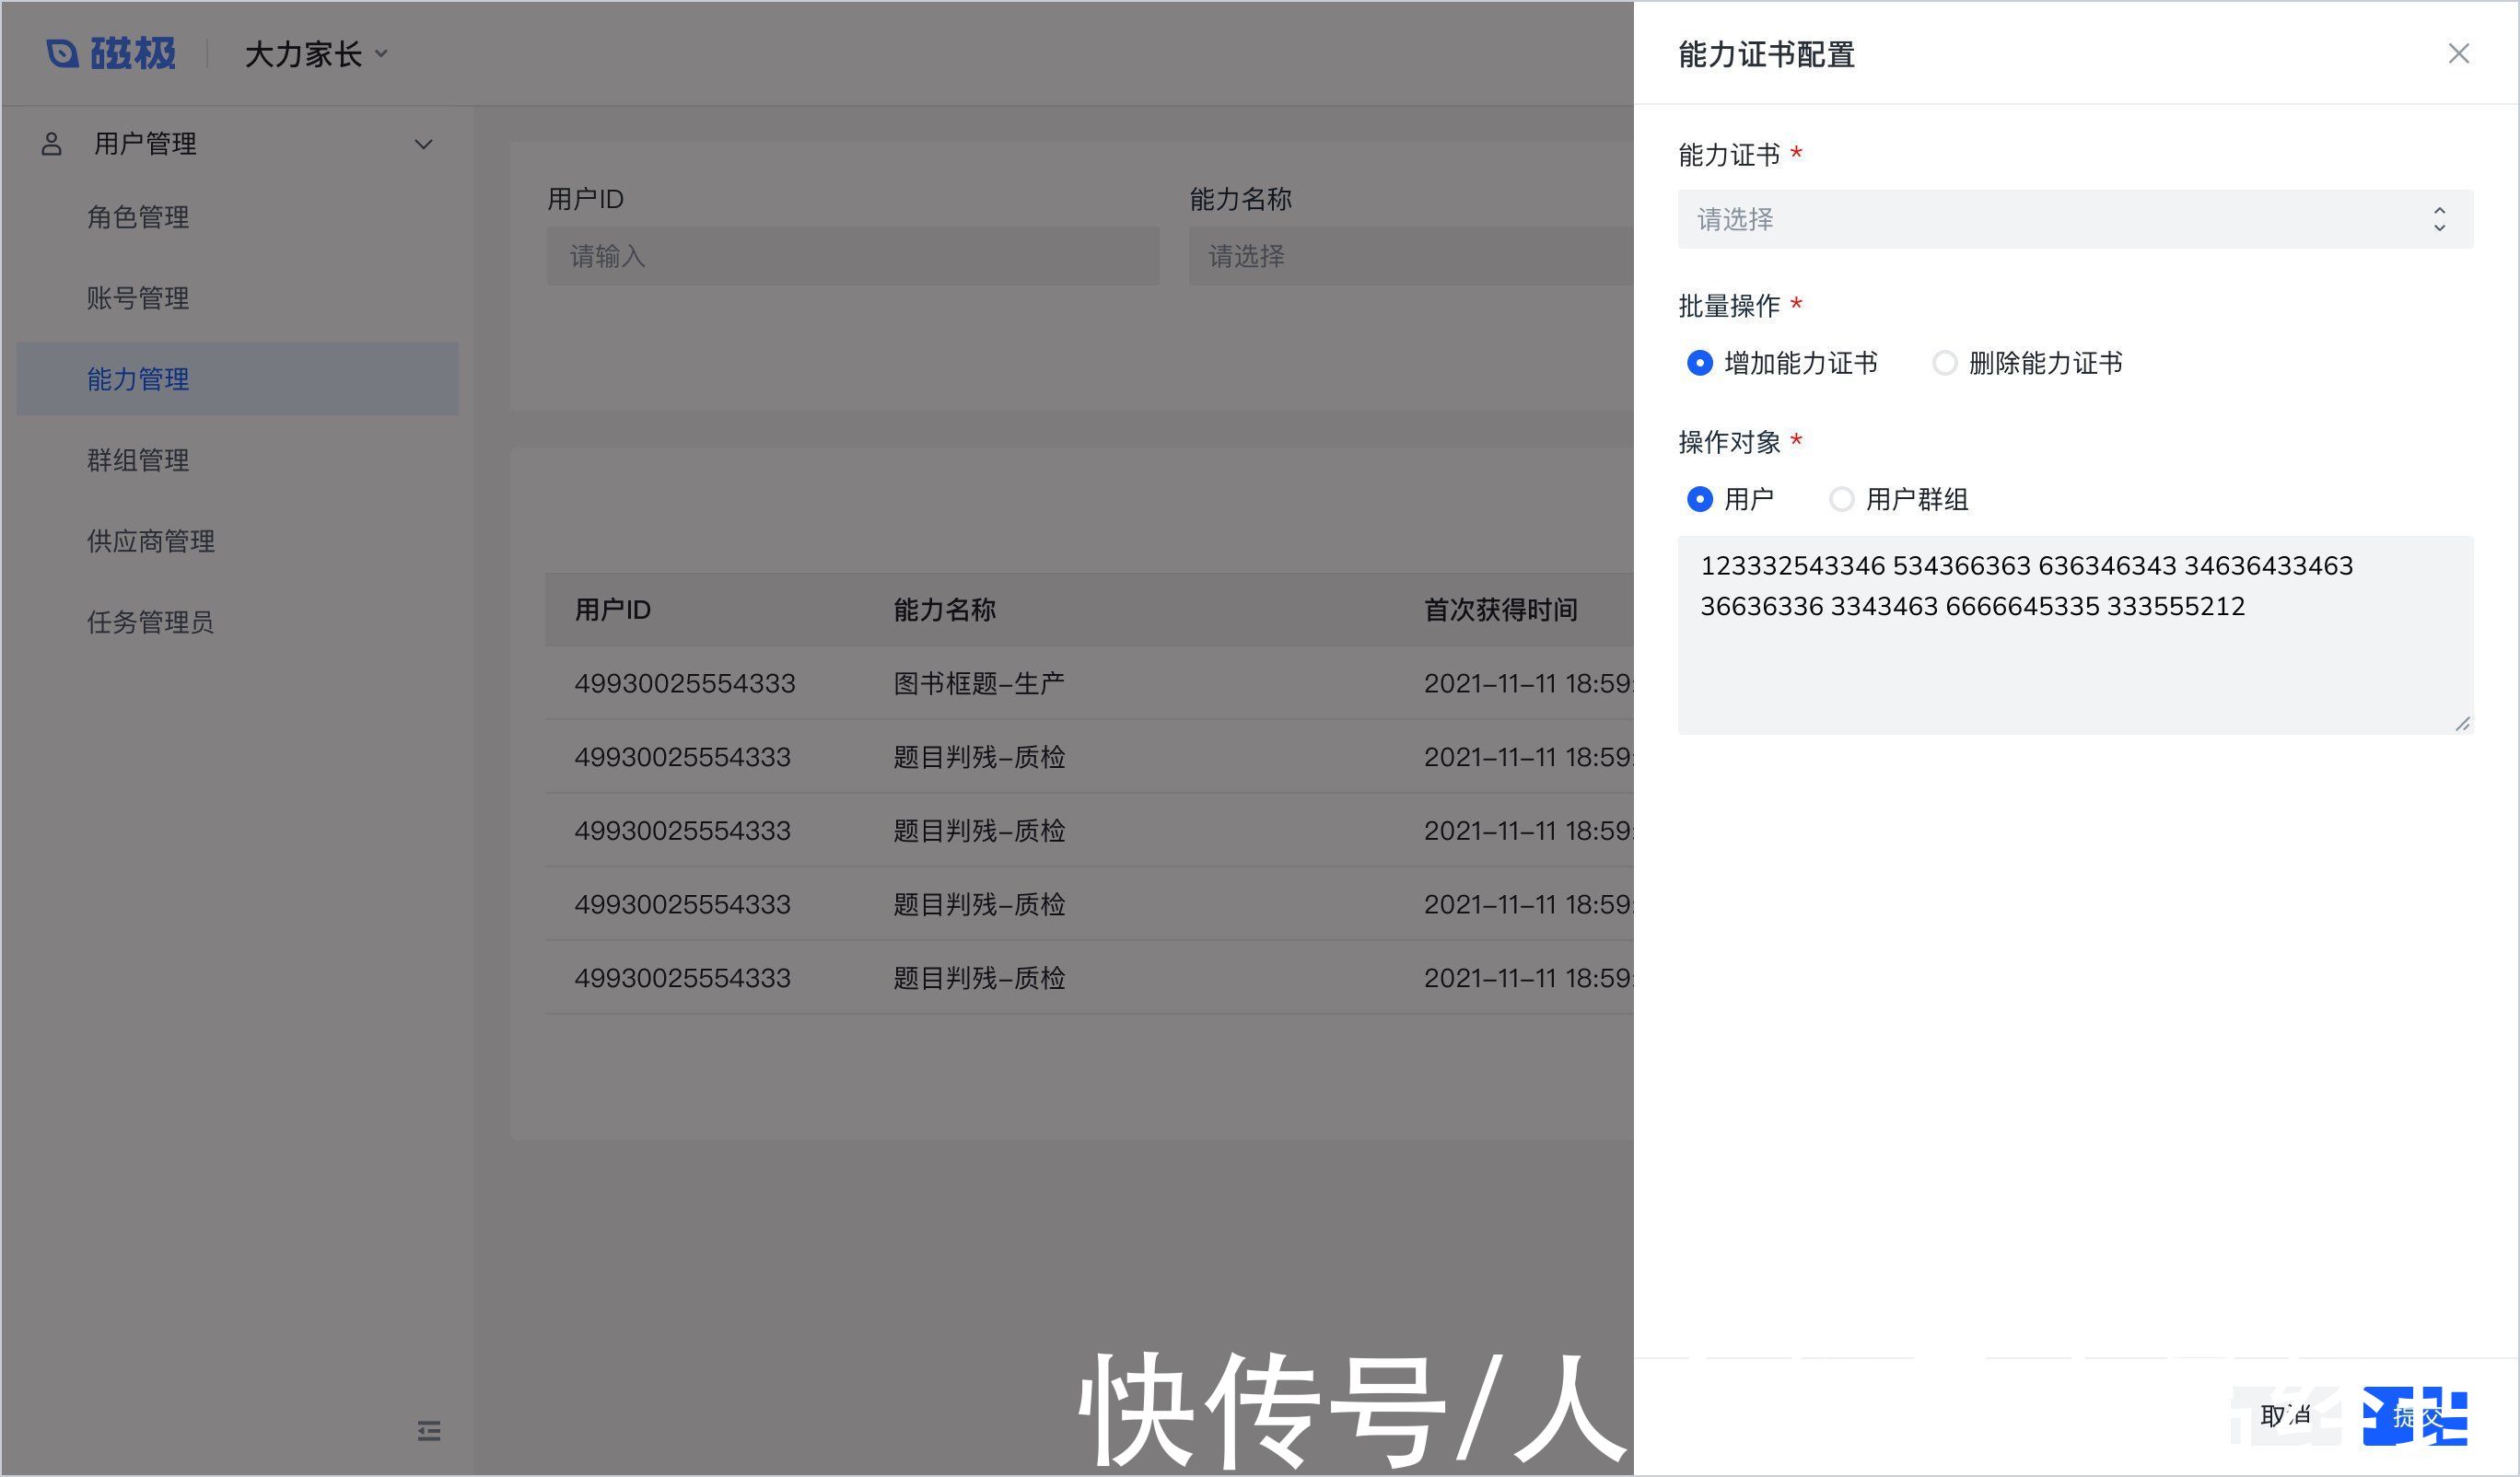Open the 能力证书 select dropdown
Viewport: 2520px width, 1477px height.
click(x=2076, y=219)
